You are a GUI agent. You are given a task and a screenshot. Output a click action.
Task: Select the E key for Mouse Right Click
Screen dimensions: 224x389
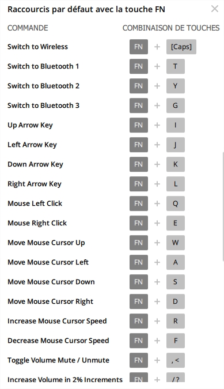pos(176,223)
